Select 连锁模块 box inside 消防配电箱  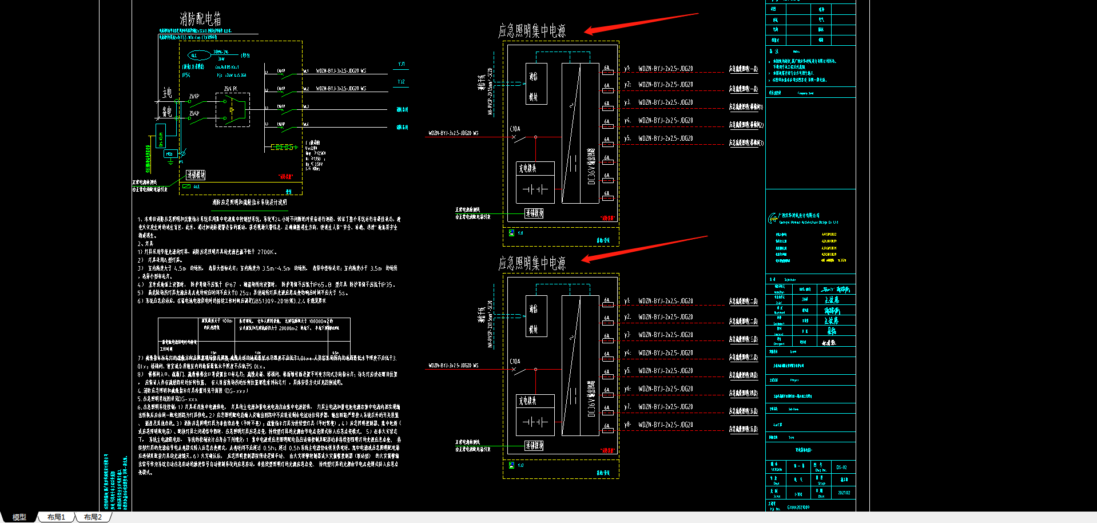(196, 175)
